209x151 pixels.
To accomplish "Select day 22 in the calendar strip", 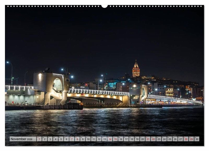I will (153, 139).
